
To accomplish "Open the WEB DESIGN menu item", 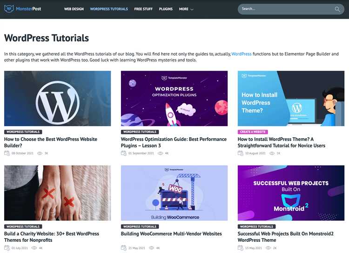I will (74, 9).
